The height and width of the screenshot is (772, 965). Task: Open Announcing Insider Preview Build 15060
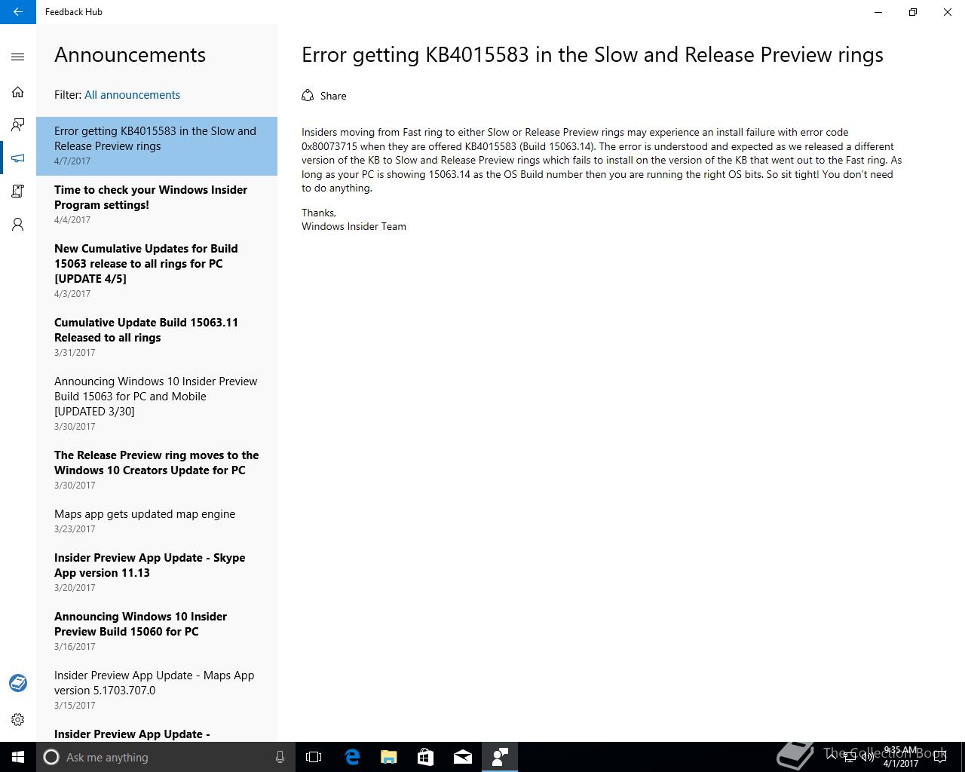pos(157,632)
